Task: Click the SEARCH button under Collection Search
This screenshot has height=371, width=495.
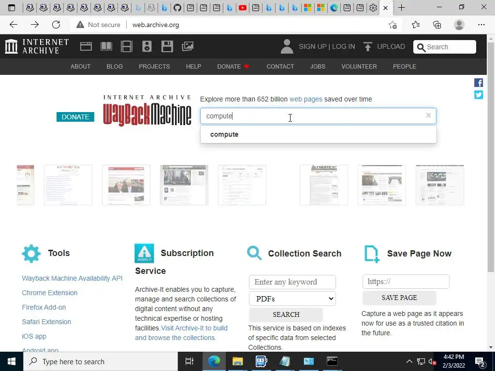Action: pyautogui.click(x=286, y=314)
